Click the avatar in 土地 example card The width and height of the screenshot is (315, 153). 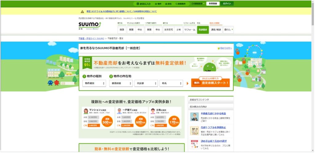tap(153, 111)
